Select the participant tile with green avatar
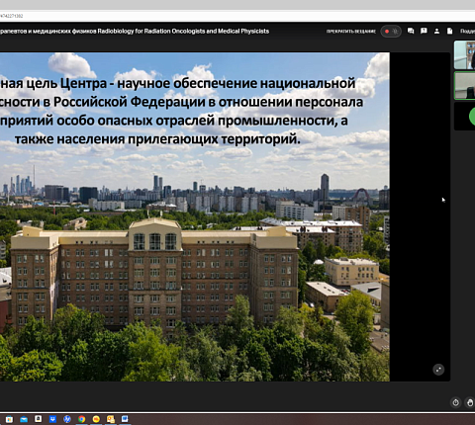 tap(464, 117)
